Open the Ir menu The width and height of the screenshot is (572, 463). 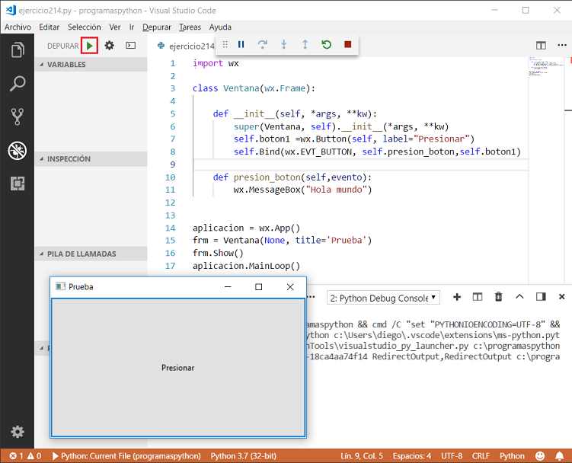[x=132, y=27]
